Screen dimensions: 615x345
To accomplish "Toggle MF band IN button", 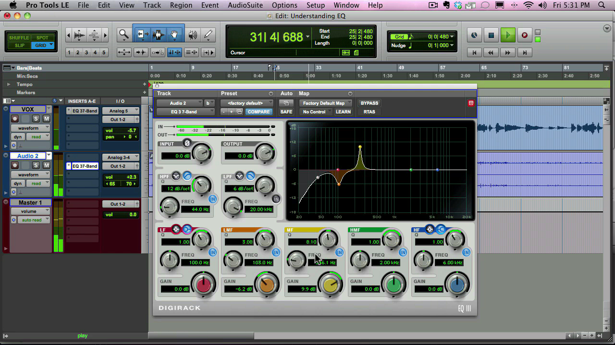I will point(339,252).
